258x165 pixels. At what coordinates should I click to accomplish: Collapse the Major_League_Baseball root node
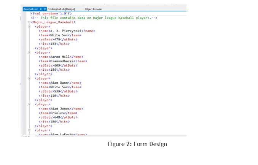[29, 22]
